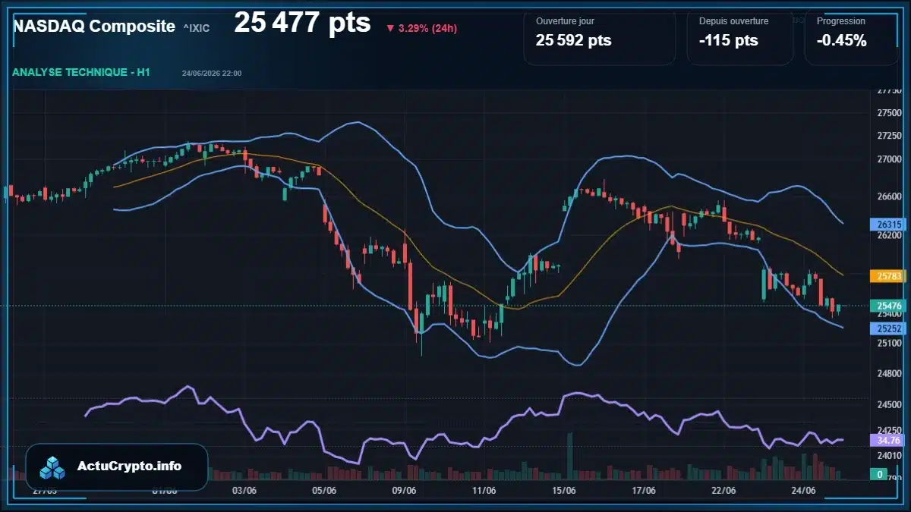Click the 24/06/2026 22:00 timestamp
This screenshot has height=512, width=911.
pos(212,73)
